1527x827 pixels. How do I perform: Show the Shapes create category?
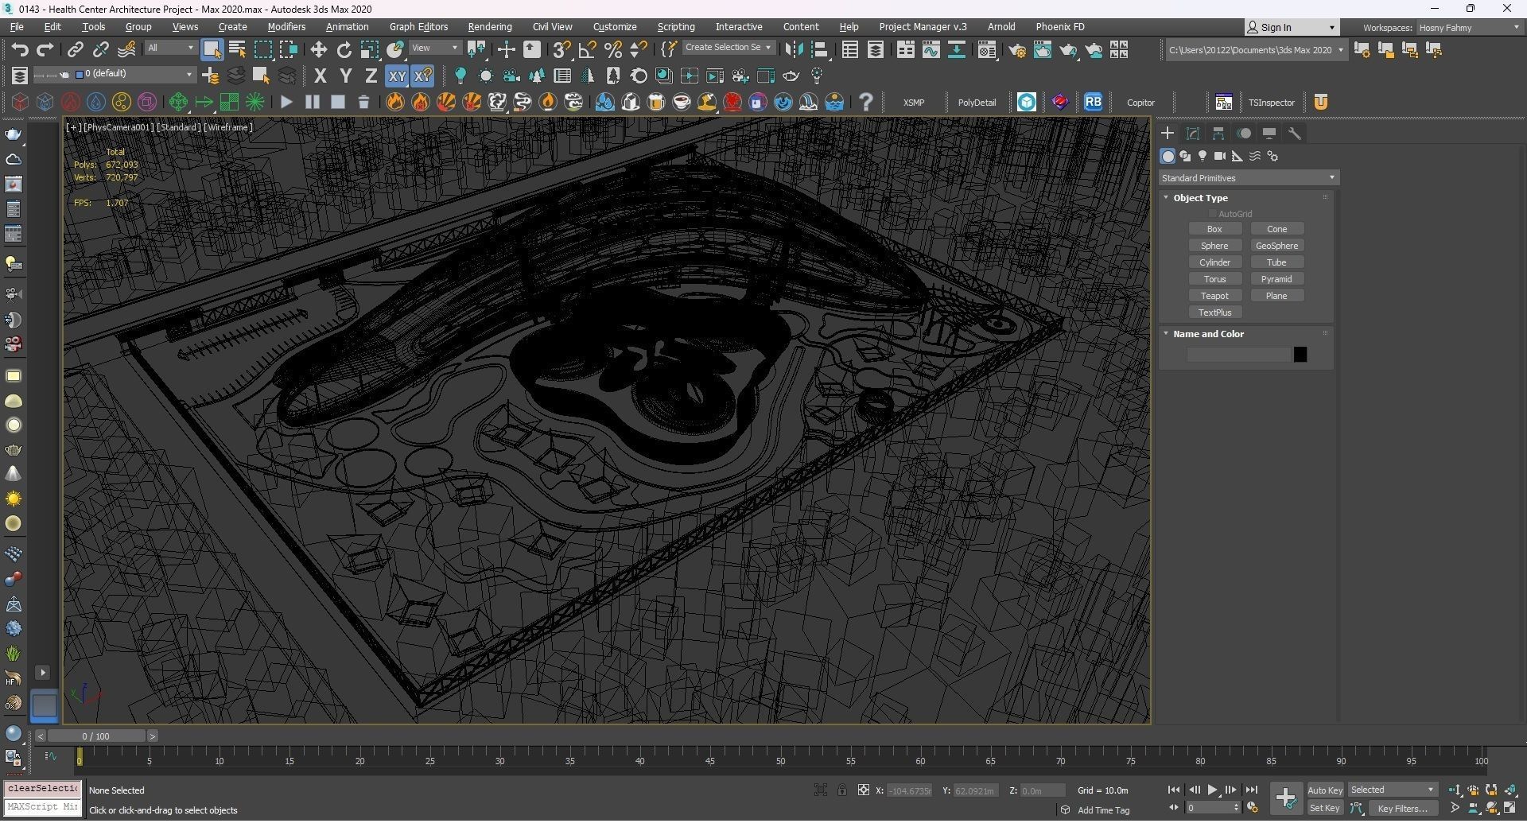[x=1185, y=157]
